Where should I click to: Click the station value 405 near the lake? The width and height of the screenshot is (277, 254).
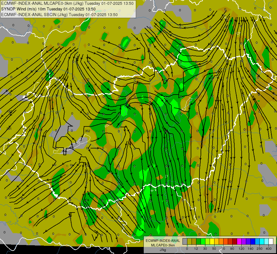click(71, 148)
